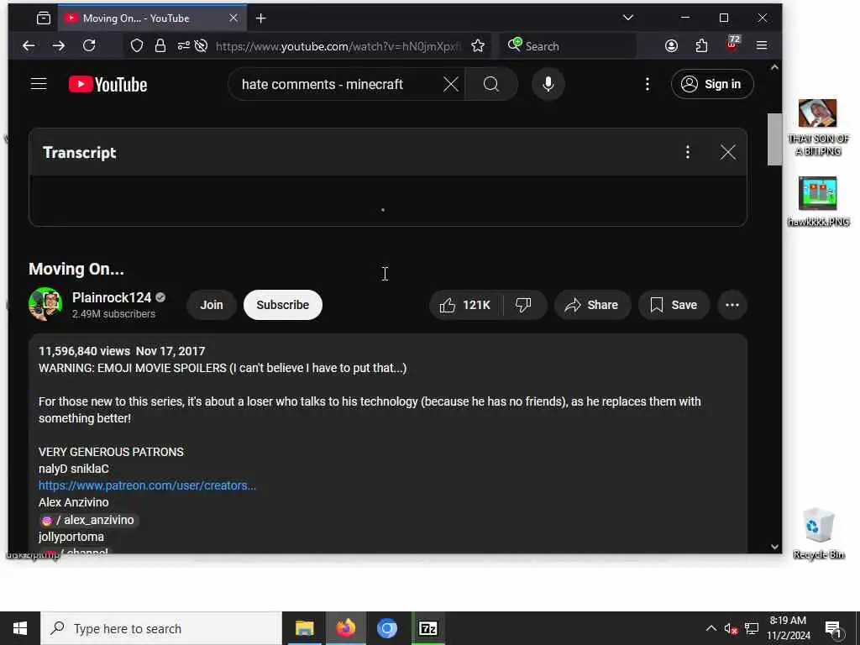The image size is (860, 645).
Task: Close the Transcript panel
Action: click(x=728, y=152)
